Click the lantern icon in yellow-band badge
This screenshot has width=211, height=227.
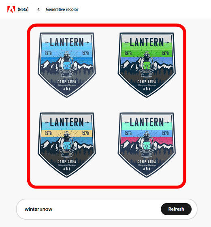(x=67, y=144)
